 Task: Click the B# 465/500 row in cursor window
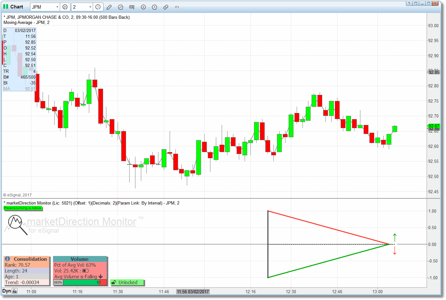pyautogui.click(x=19, y=77)
